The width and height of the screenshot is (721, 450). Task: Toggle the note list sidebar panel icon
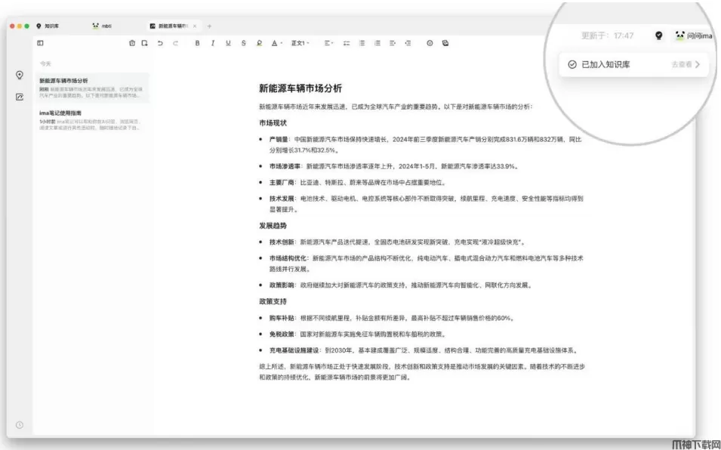pyautogui.click(x=41, y=43)
